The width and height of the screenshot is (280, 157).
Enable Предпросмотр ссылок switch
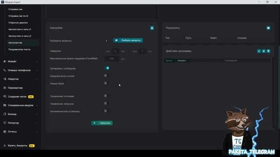[107, 75]
